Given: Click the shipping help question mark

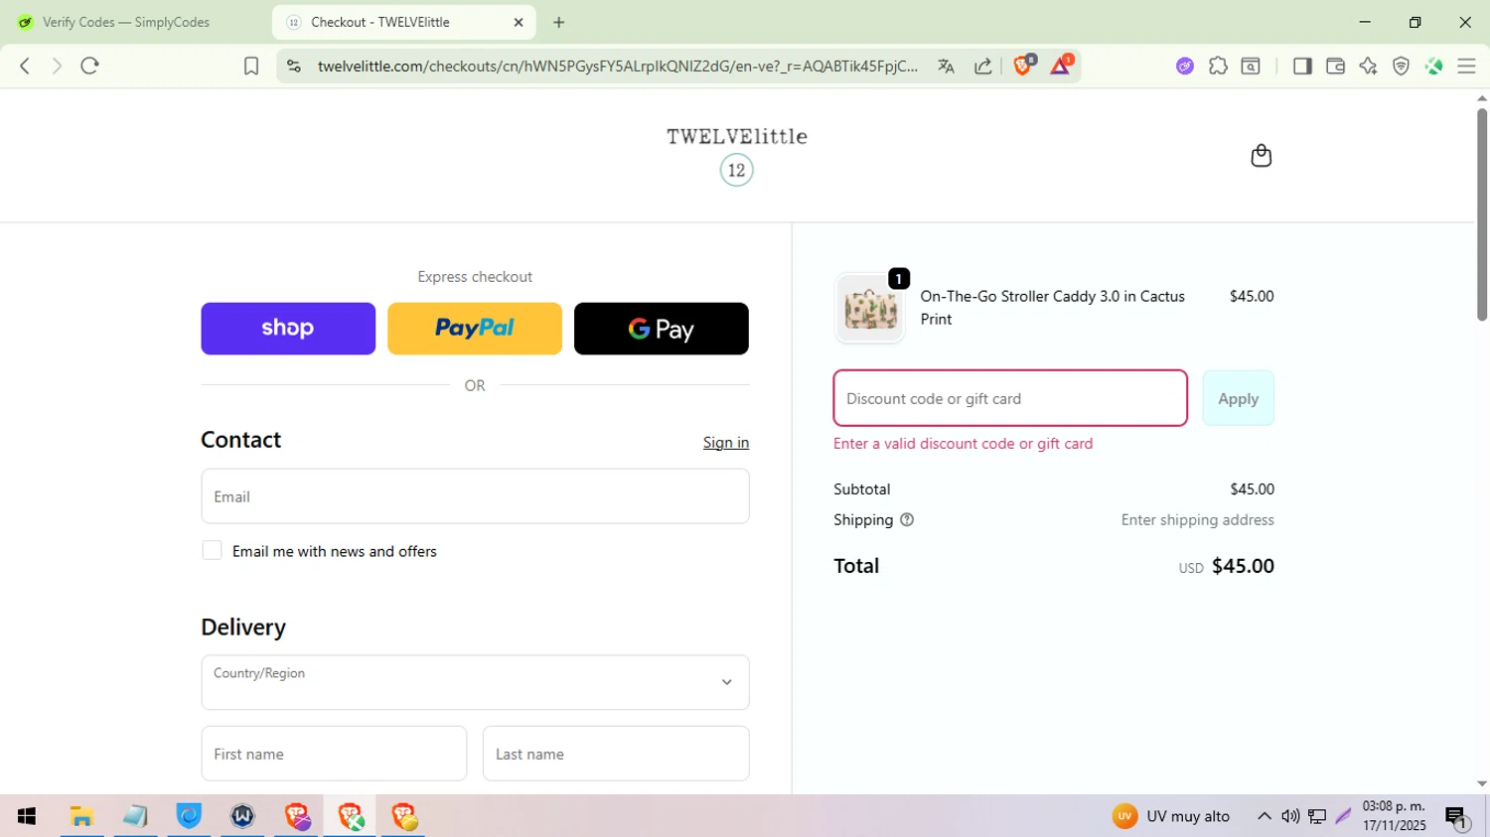Looking at the screenshot, I should [x=907, y=519].
